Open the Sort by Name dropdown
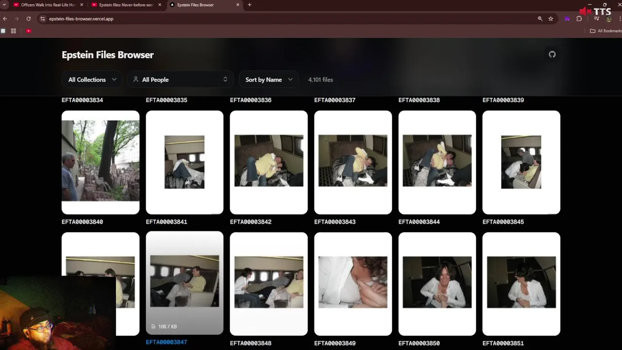 [269, 79]
